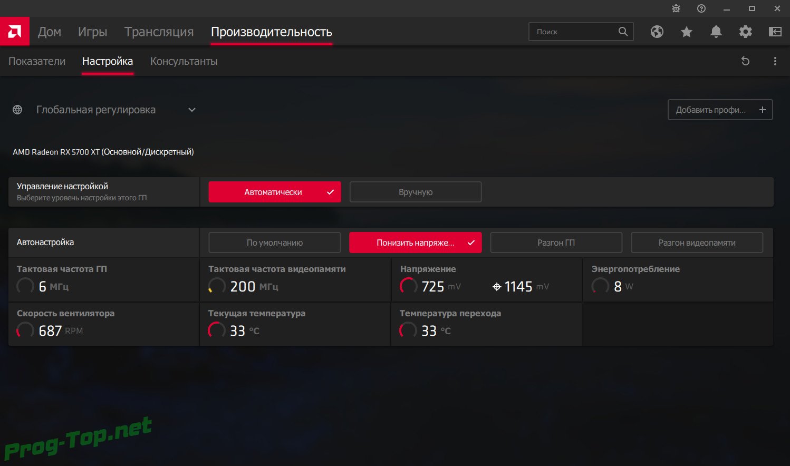This screenshot has width=790, height=466.
Task: Click the globe icon beside Глобальная регулировка
Action: click(17, 110)
